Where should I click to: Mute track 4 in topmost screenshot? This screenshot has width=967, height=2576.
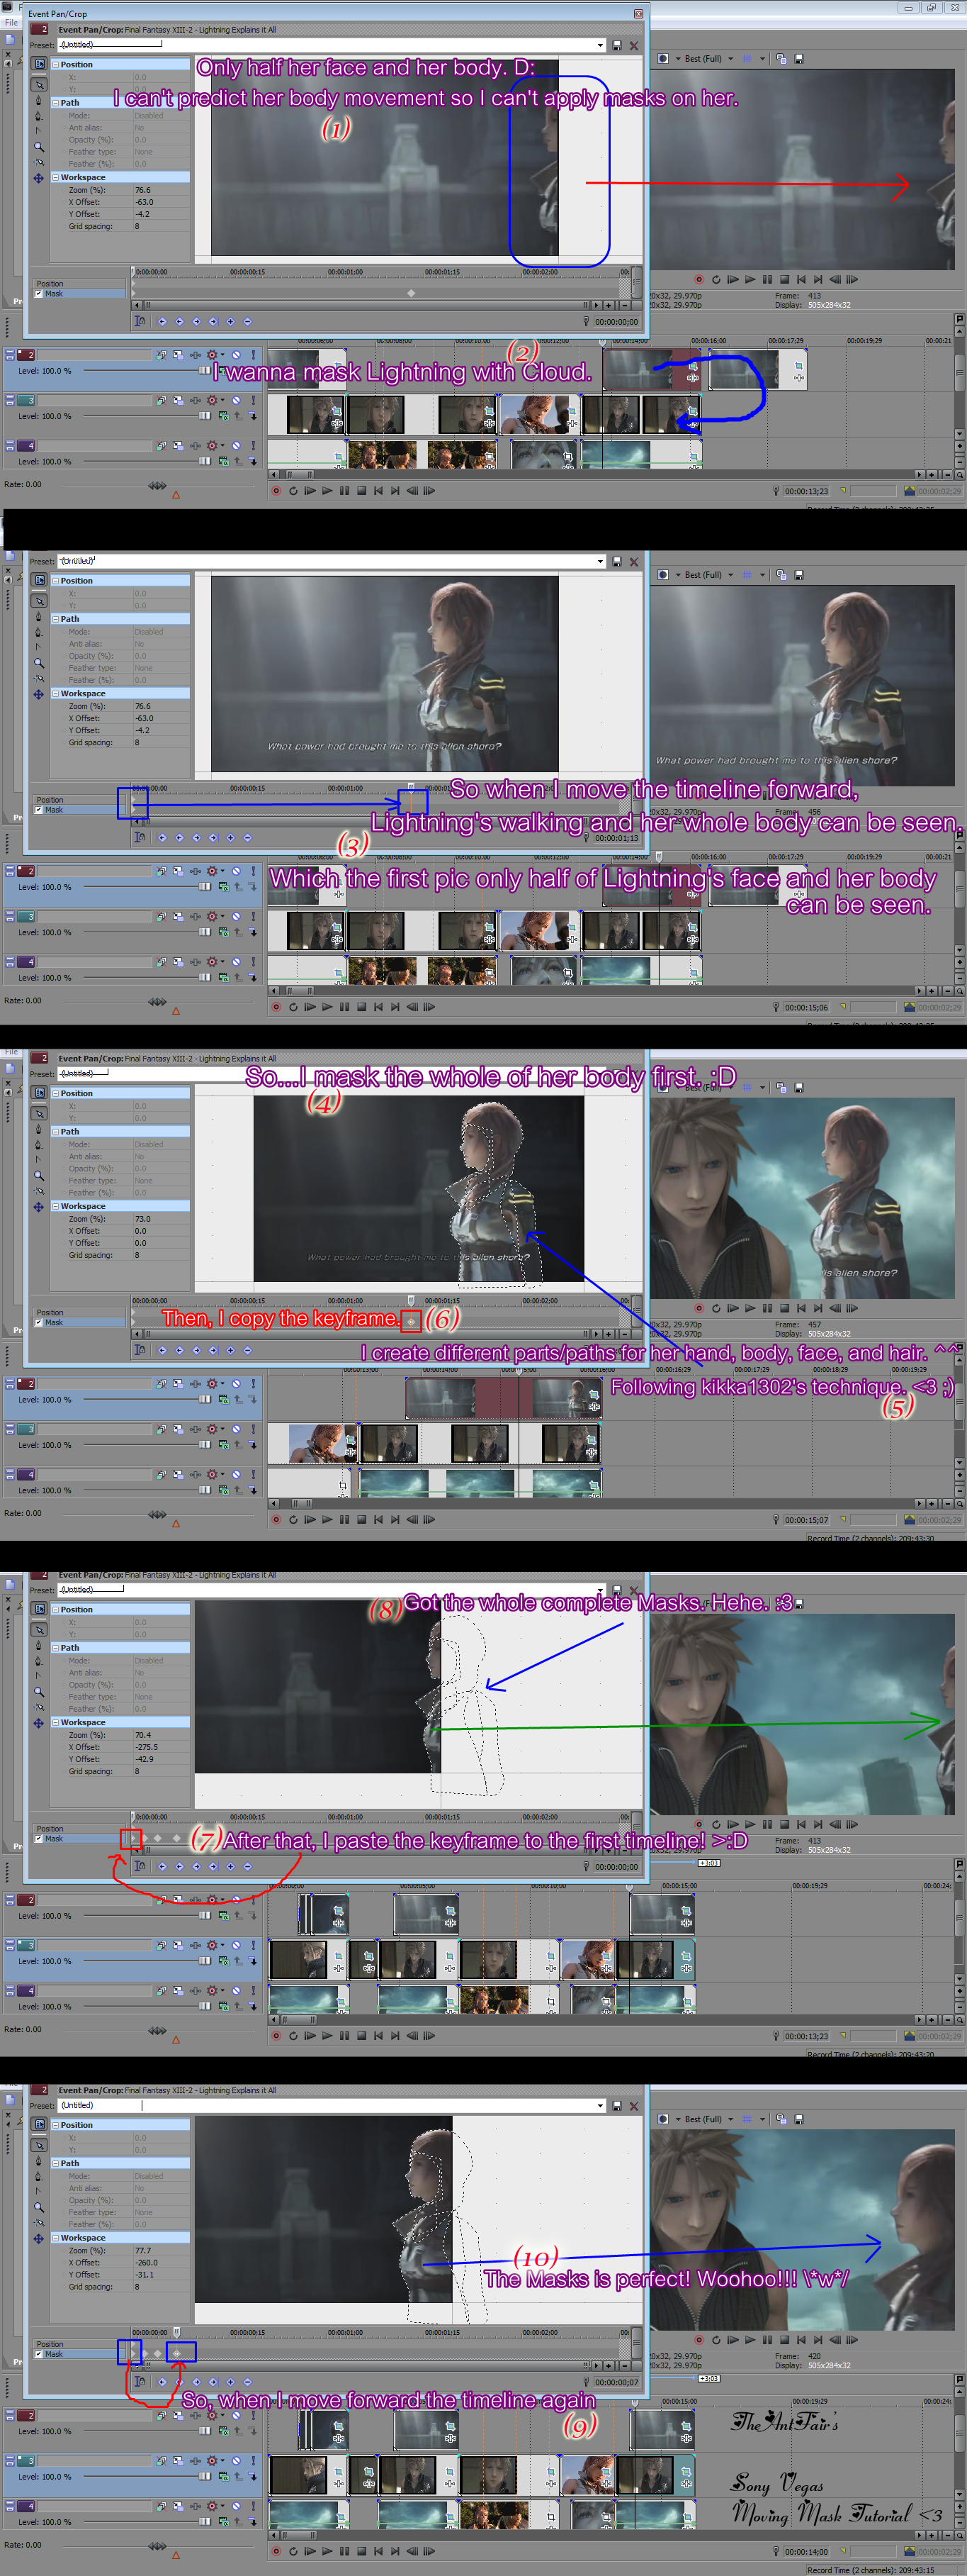pos(237,446)
